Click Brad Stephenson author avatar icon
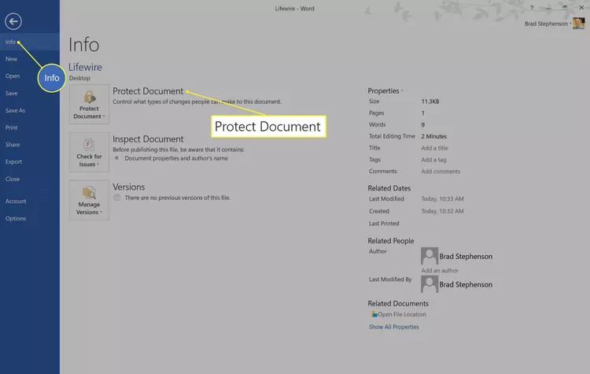This screenshot has height=374, width=590. (430, 256)
